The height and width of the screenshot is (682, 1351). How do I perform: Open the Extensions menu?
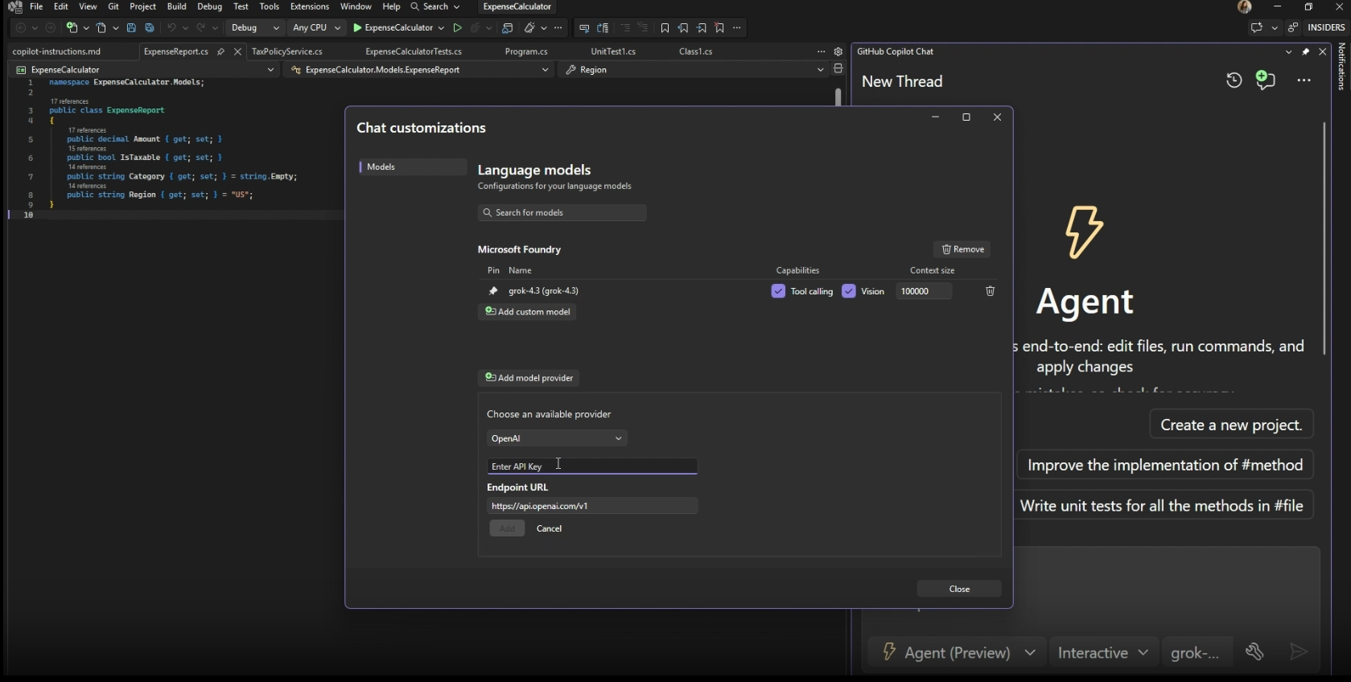click(310, 6)
